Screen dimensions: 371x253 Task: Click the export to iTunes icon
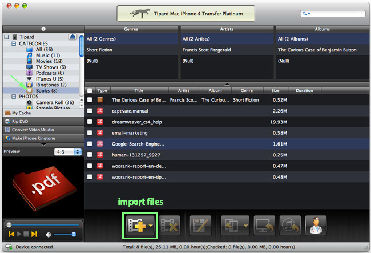coord(290,226)
